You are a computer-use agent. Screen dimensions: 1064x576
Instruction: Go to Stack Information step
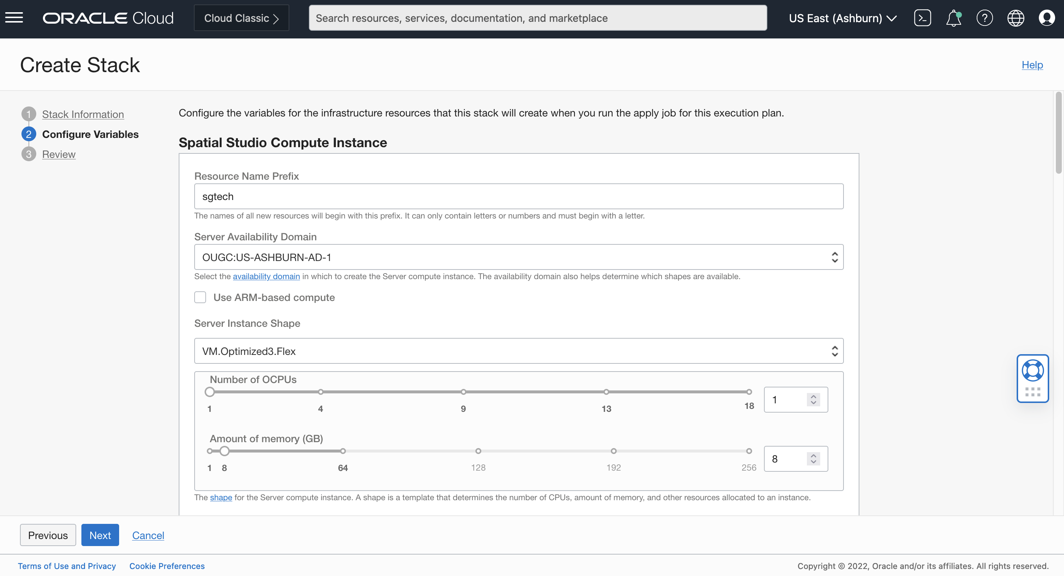pos(83,114)
